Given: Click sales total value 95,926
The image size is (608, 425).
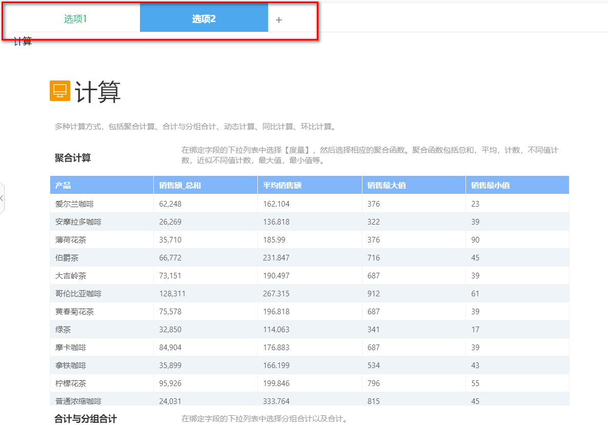Looking at the screenshot, I should [x=170, y=383].
